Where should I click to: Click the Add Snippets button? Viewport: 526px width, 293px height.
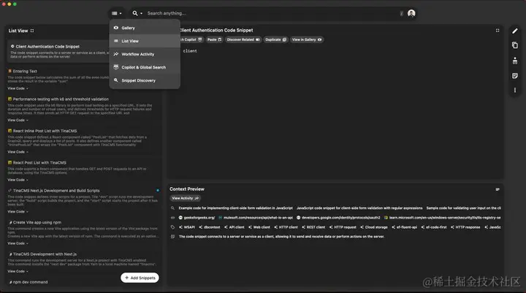point(140,278)
